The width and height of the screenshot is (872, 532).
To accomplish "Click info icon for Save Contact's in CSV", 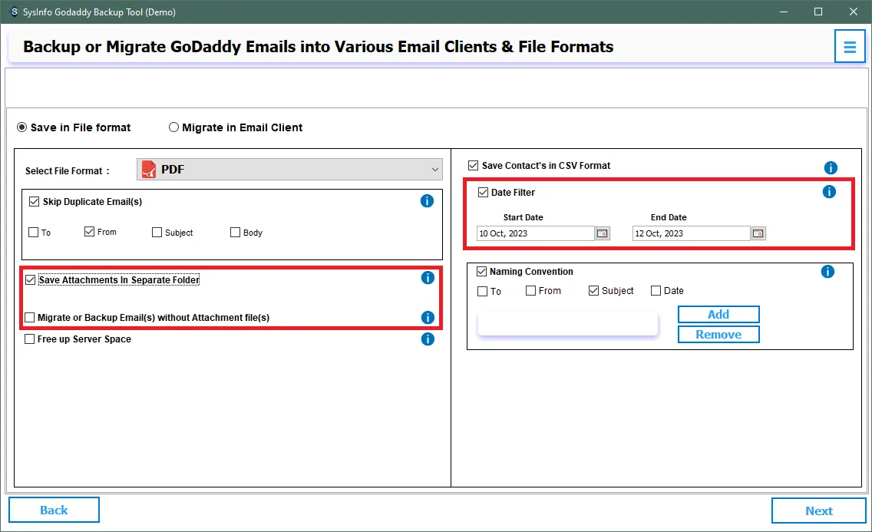I will coord(830,167).
